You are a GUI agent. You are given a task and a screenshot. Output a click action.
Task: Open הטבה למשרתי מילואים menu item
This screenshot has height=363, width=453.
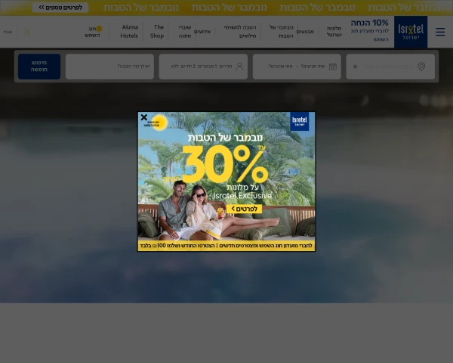click(x=240, y=32)
